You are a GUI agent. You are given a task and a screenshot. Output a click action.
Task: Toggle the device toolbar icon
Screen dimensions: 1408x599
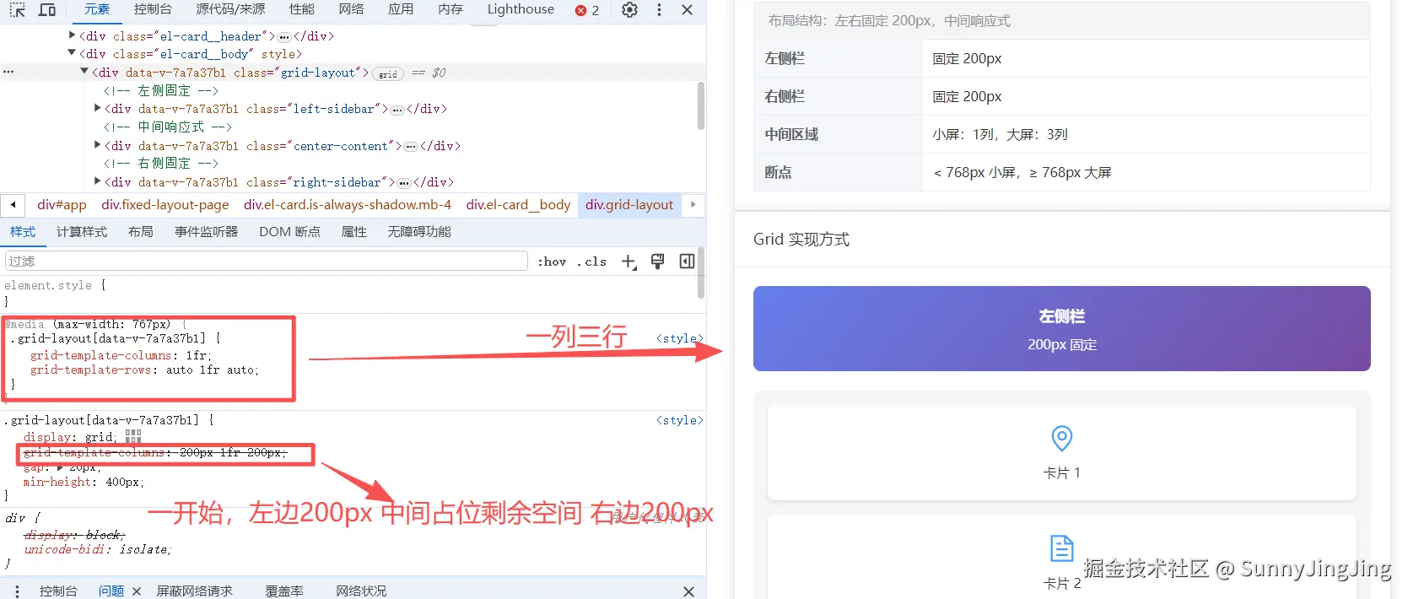click(47, 9)
